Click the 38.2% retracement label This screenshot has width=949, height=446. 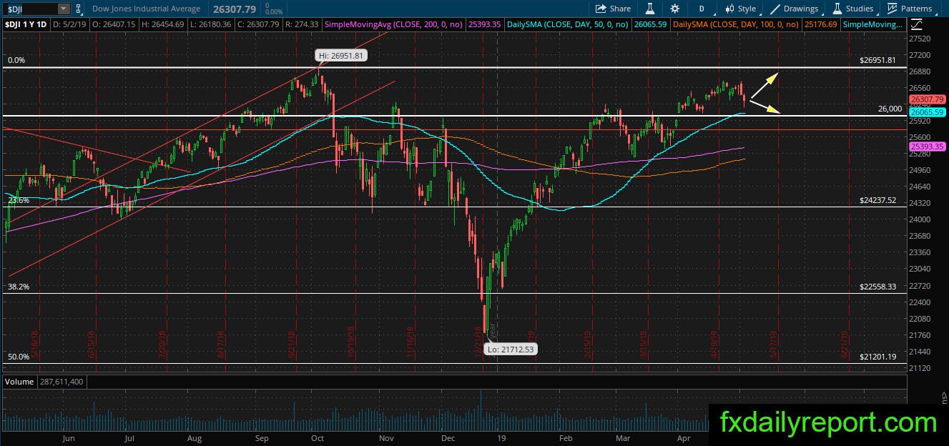pyautogui.click(x=19, y=287)
